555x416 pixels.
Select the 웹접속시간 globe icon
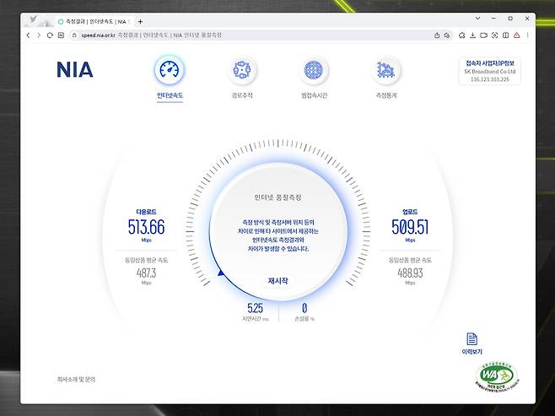click(313, 70)
